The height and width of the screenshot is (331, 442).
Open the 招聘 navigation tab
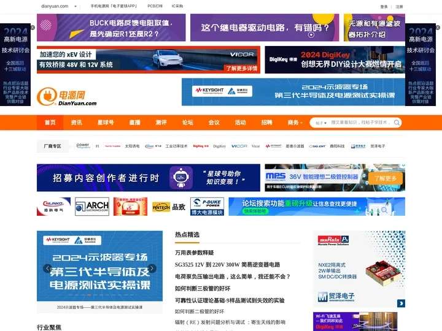pyautogui.click(x=266, y=123)
